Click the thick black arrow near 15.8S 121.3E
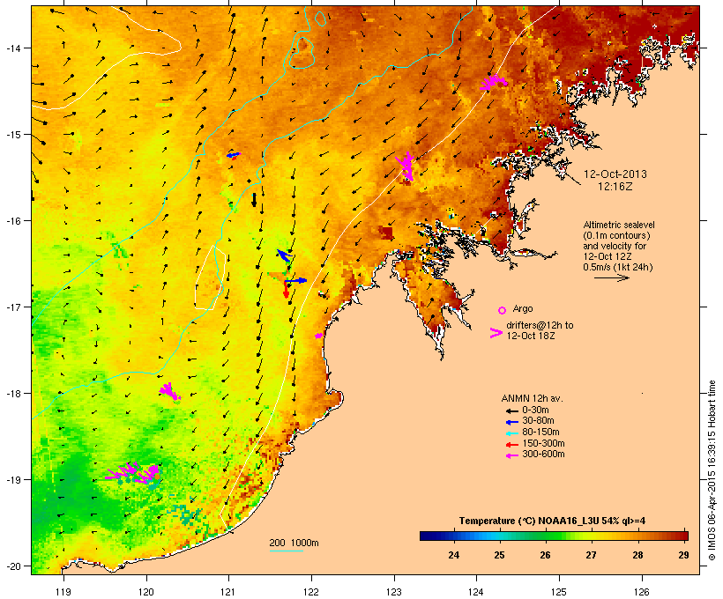The height and width of the screenshot is (599, 723). tap(254, 199)
